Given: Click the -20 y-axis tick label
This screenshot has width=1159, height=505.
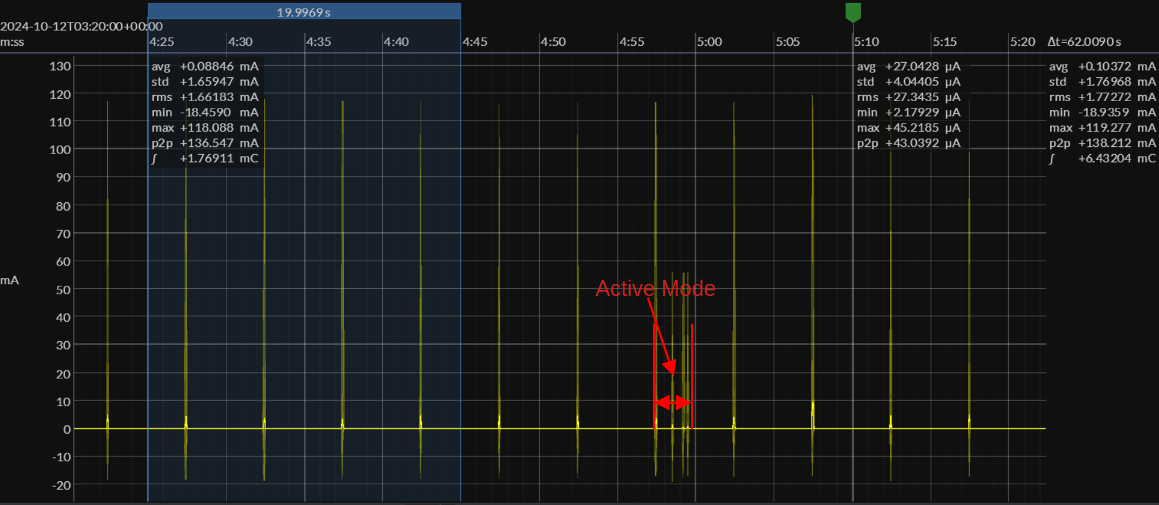Looking at the screenshot, I should click(60, 486).
